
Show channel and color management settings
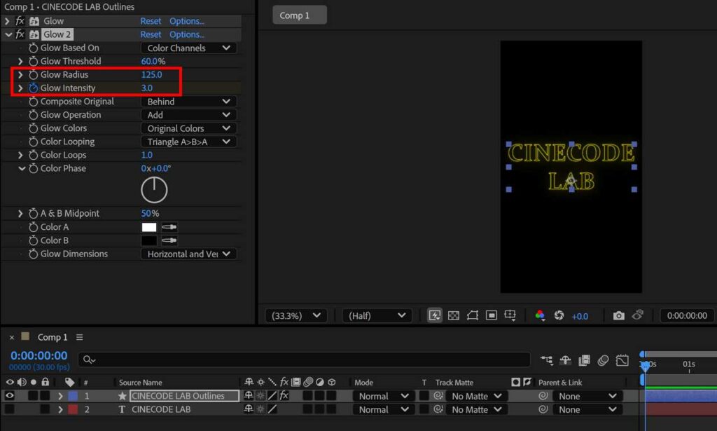540,315
